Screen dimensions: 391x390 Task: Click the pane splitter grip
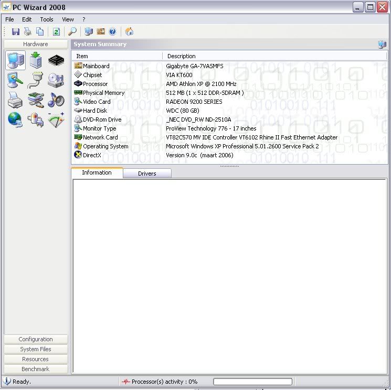[x=229, y=166]
